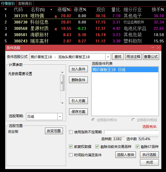166x172 pixels.
Task: Select stock name 唯特偶
Action: tap(37, 16)
